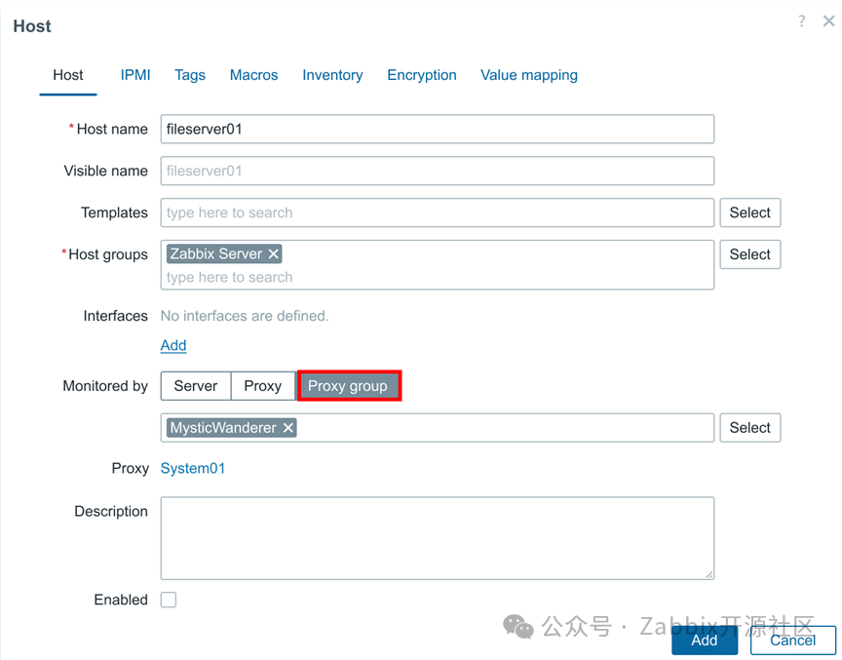842x660 pixels.
Task: Click Select button for proxy group
Action: (750, 428)
